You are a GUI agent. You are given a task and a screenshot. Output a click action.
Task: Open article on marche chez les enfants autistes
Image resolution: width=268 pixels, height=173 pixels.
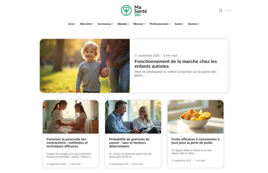(x=176, y=64)
